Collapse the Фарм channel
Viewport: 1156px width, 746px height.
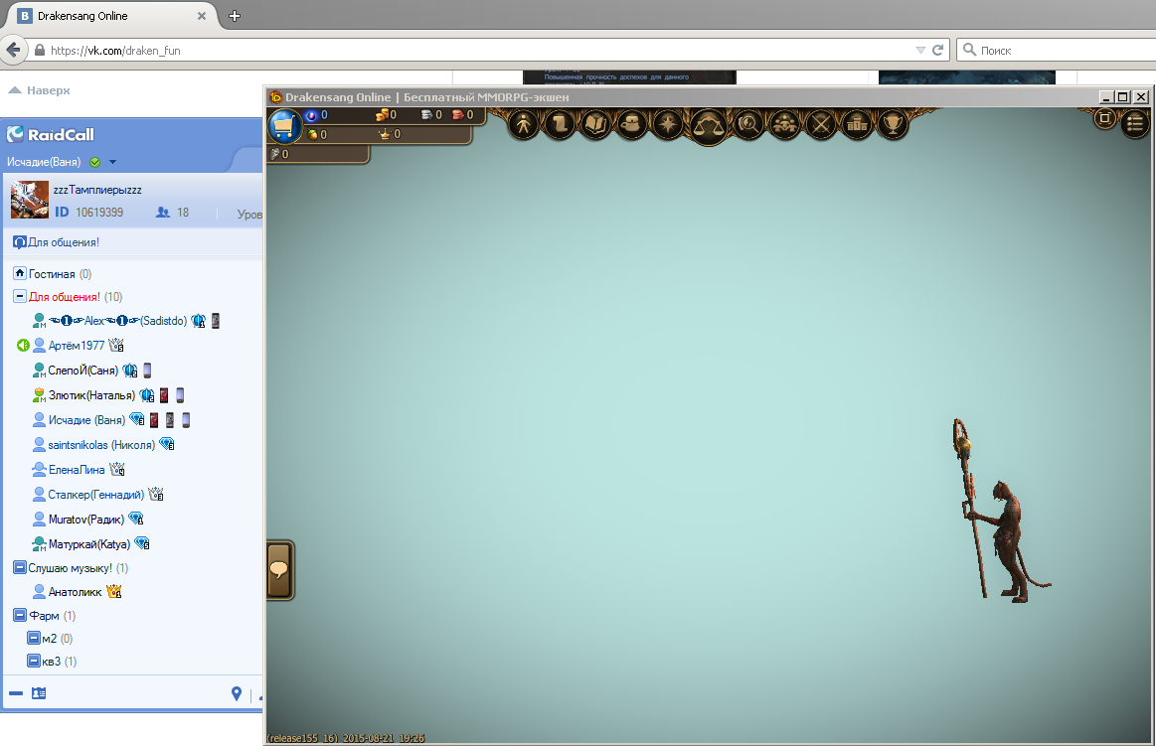coord(20,615)
